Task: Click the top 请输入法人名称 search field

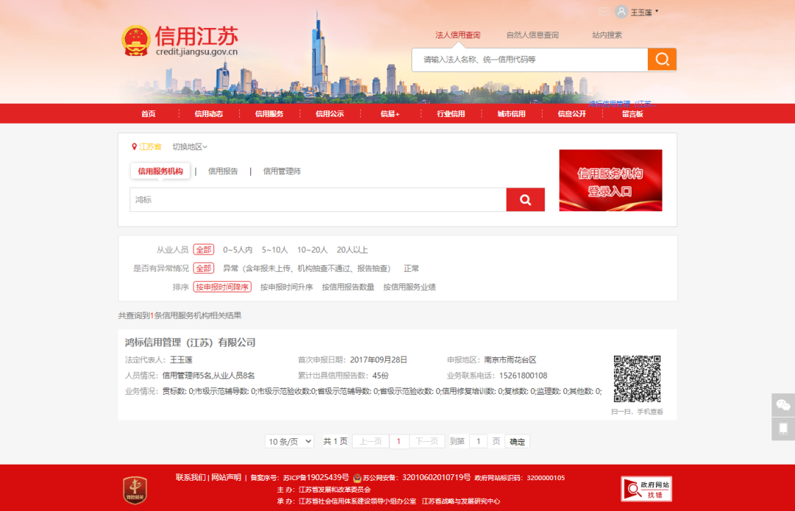Action: pos(530,60)
